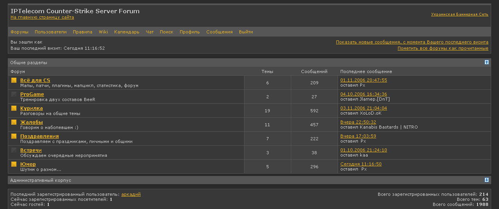This screenshot has width=499, height=209.
Task: Expand the Административный корпус category
Action: (487, 180)
